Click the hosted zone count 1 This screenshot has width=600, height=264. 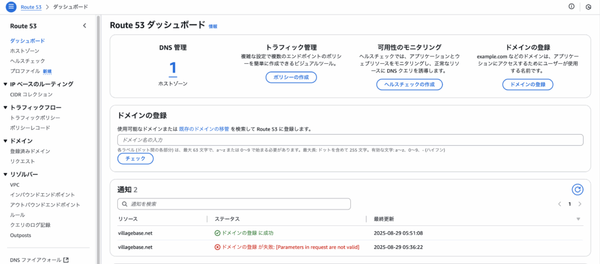[173, 68]
